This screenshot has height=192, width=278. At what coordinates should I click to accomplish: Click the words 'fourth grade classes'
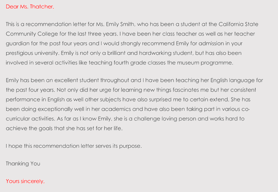coord(139,63)
